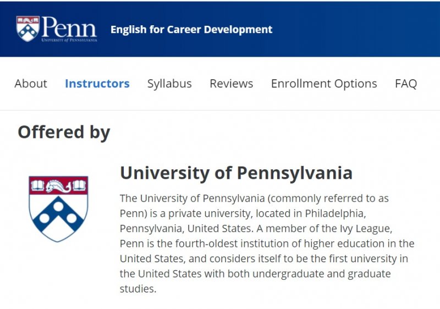Click tiny University of Pennsylvania text under wordmark
The image size is (440, 309).
tap(70, 40)
